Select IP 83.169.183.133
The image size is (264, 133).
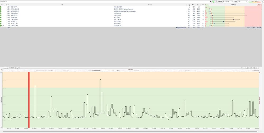coord(15,9)
